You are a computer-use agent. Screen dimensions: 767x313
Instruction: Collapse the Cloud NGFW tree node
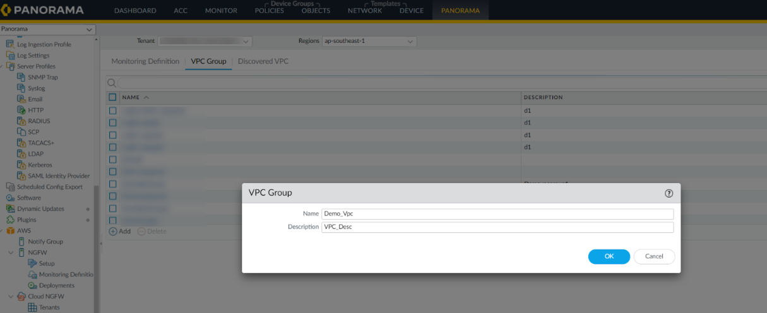pyautogui.click(x=11, y=297)
